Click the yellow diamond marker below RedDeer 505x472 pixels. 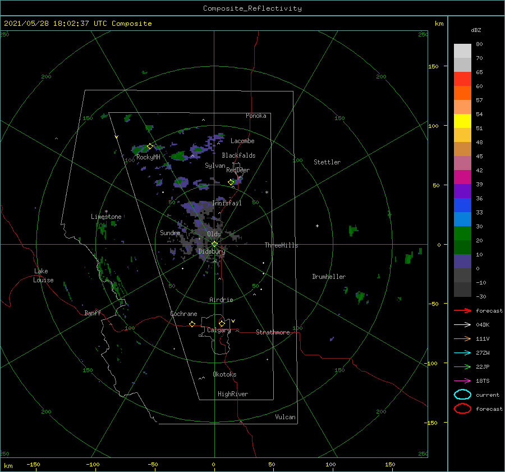[231, 182]
